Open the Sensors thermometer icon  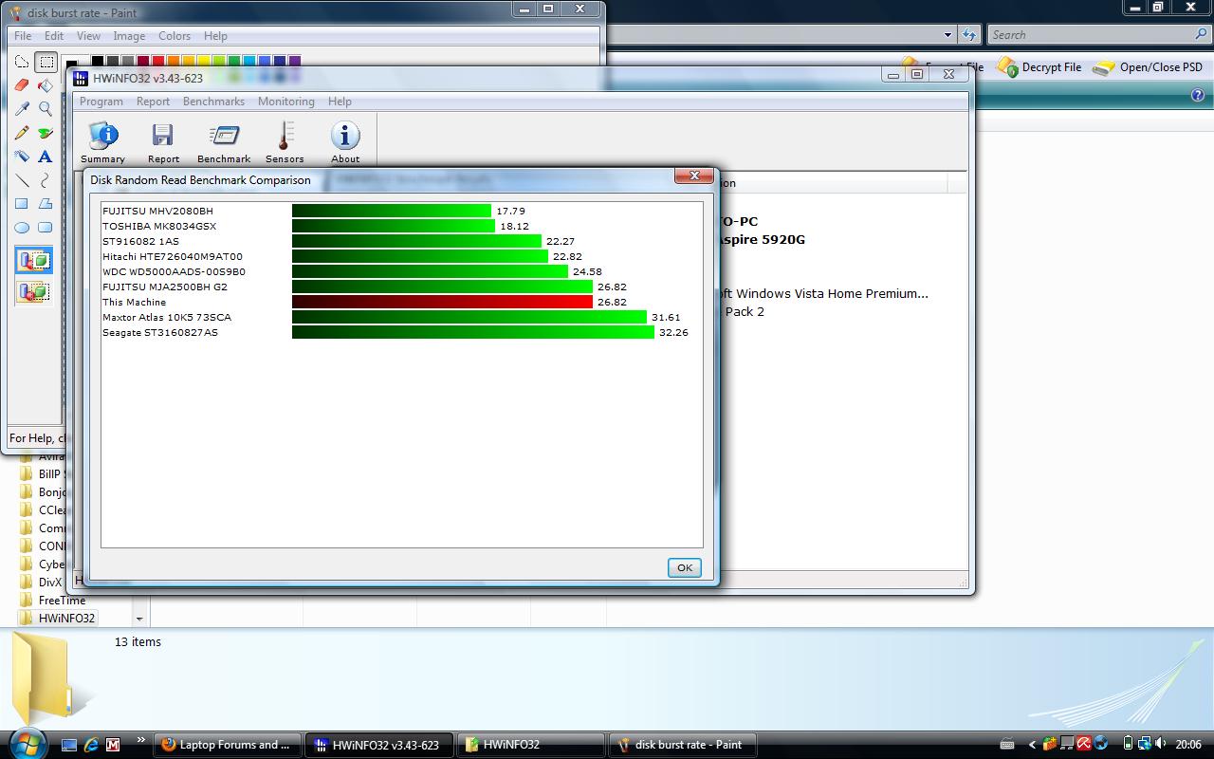285,142
